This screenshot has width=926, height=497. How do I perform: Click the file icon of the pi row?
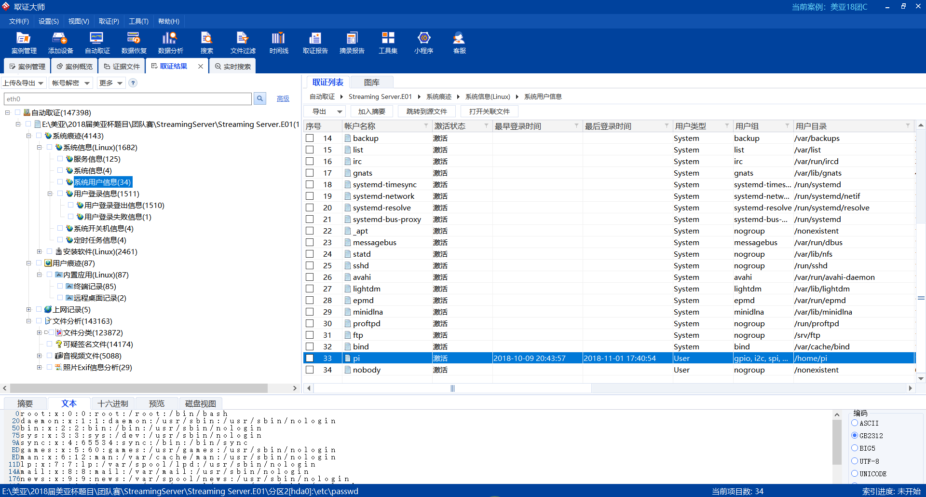tap(347, 358)
